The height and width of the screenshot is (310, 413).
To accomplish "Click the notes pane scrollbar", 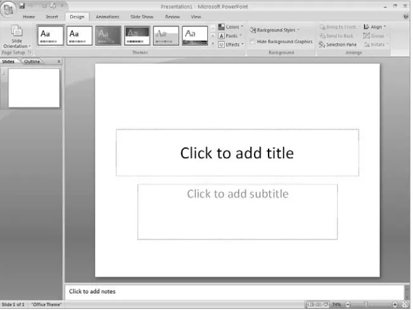I will point(407,292).
